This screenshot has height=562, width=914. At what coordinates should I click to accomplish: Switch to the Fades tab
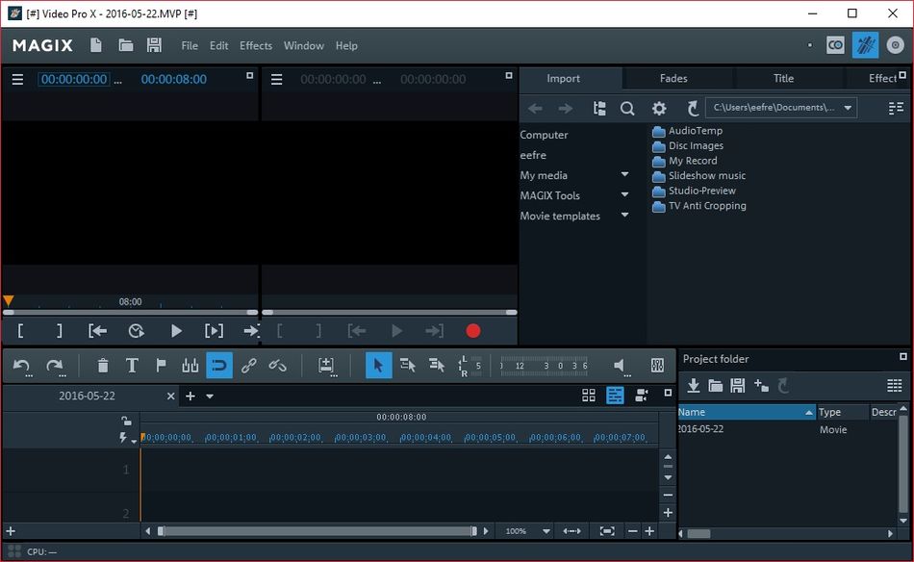point(673,79)
